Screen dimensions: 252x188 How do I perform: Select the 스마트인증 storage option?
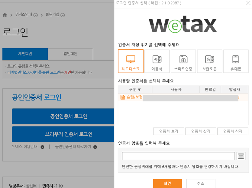183,61
